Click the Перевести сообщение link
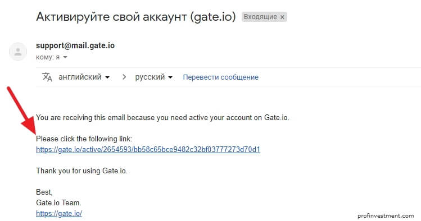This screenshot has width=421, height=221. point(221,77)
